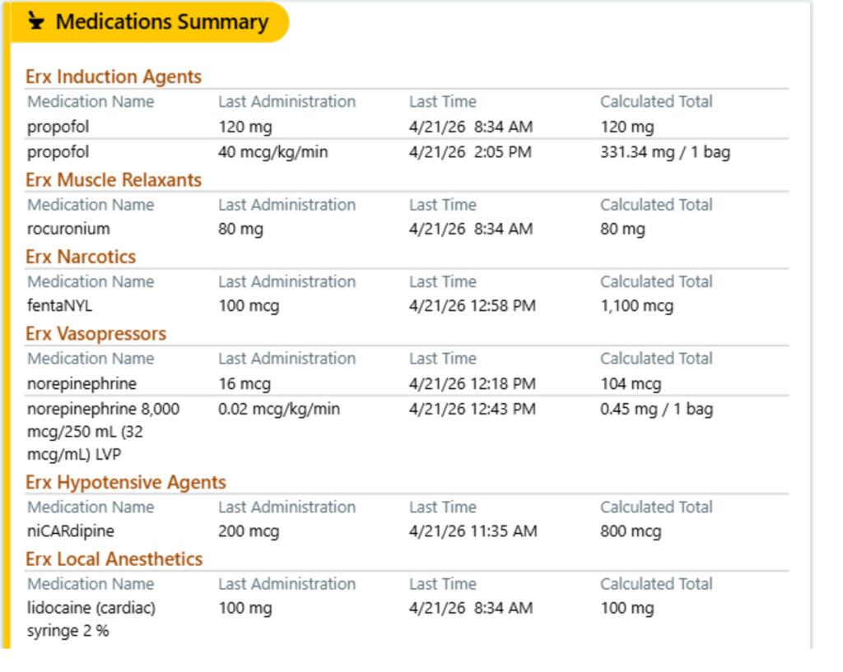Image resolution: width=843 pixels, height=672 pixels.
Task: Click Calculated Total header under Local Anesthetics
Action: (x=656, y=584)
